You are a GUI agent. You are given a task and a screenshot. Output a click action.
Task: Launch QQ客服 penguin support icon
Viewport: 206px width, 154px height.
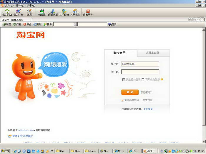coord(42,13)
